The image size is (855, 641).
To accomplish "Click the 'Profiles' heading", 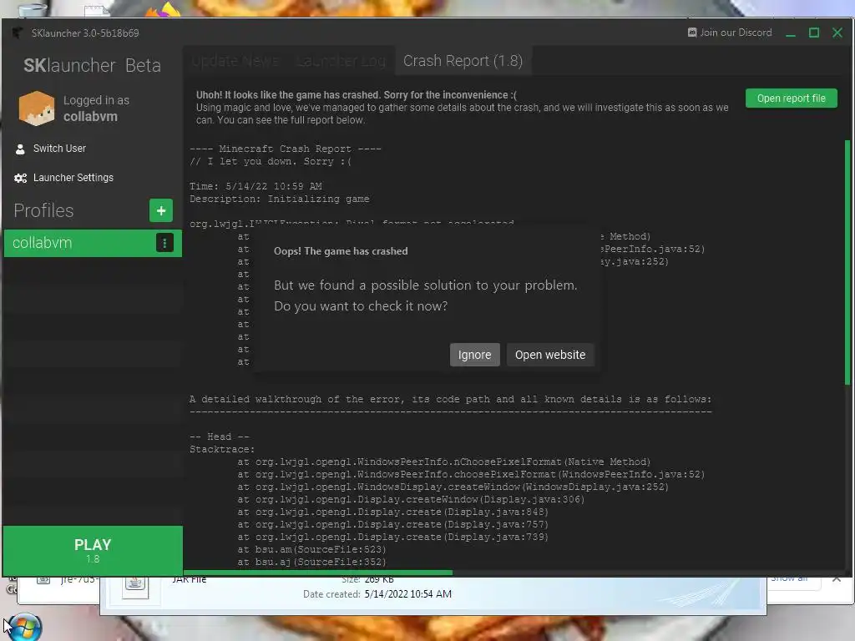I will point(43,210).
